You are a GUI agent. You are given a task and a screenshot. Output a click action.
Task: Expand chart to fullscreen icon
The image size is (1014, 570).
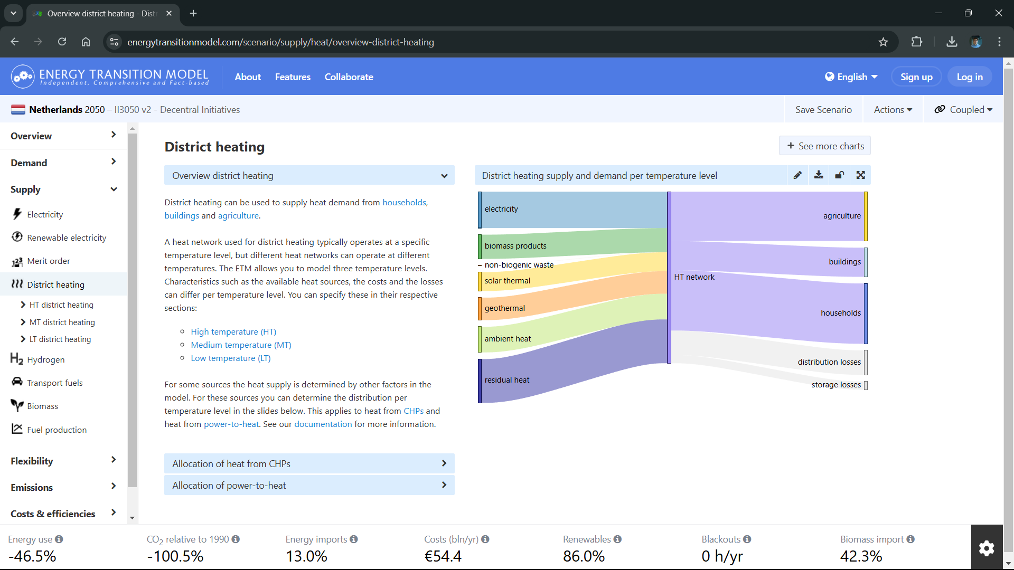[861, 175]
